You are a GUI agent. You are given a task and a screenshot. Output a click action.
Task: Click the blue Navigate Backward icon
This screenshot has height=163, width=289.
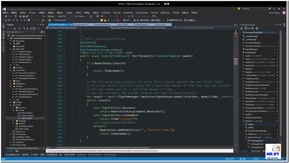pyautogui.click(x=6, y=16)
